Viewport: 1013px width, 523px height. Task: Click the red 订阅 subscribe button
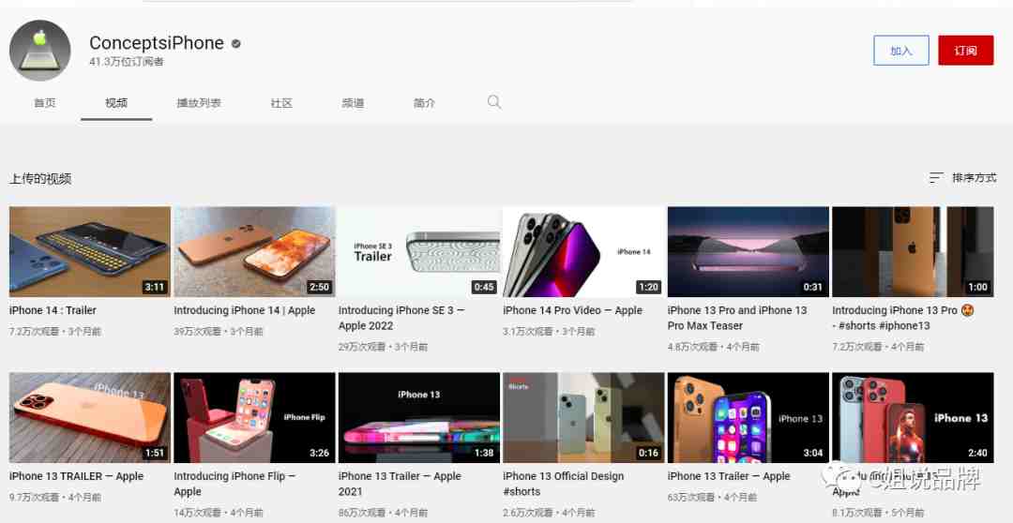[x=966, y=51]
